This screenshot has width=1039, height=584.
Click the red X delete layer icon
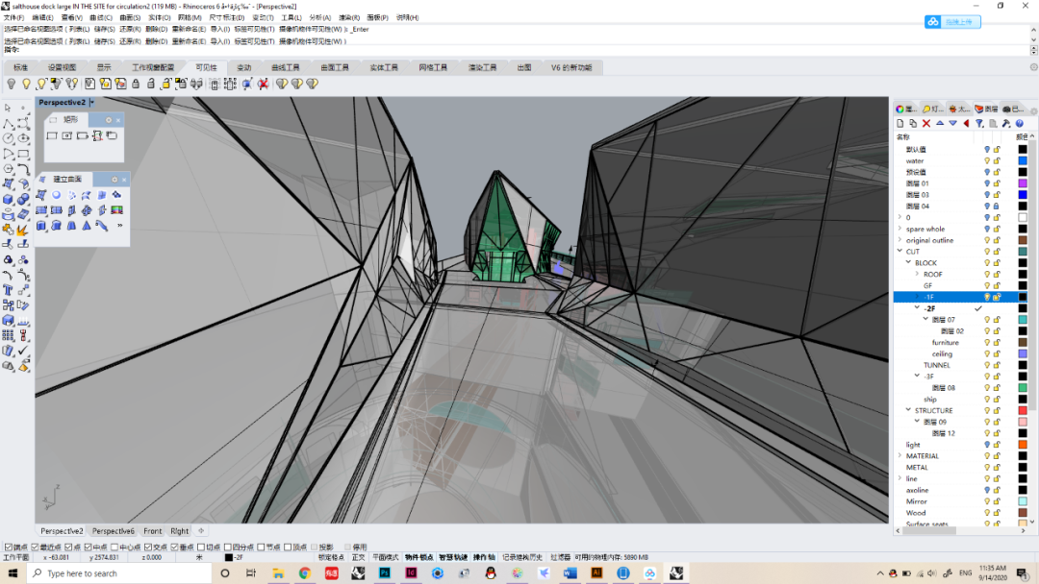(x=926, y=124)
